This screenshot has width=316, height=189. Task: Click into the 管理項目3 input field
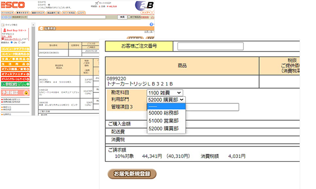(x=212, y=107)
